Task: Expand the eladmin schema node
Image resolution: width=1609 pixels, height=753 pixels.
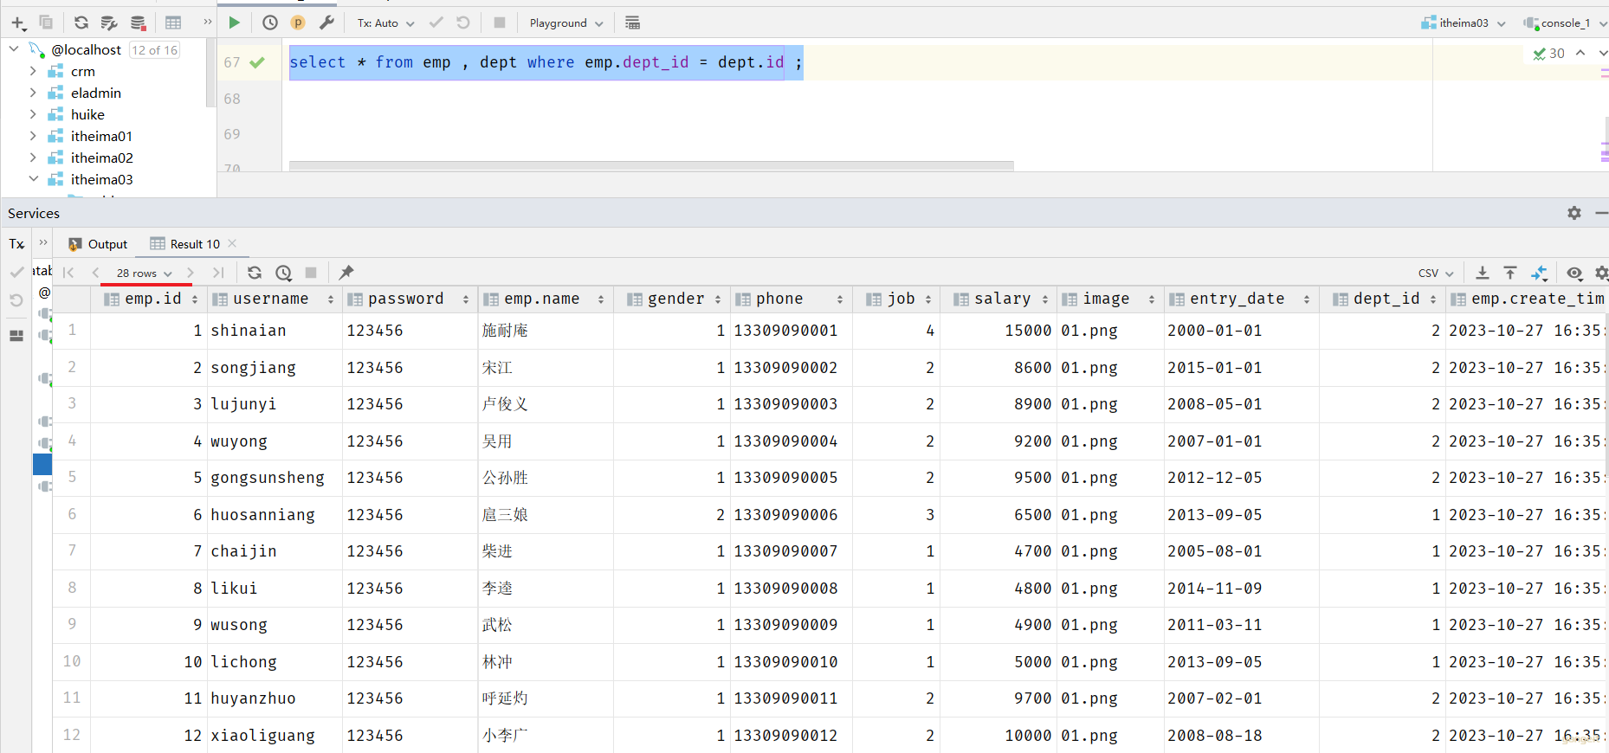Action: tap(33, 93)
